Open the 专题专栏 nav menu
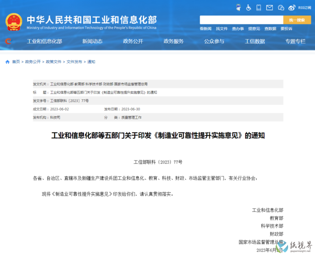 295,41
